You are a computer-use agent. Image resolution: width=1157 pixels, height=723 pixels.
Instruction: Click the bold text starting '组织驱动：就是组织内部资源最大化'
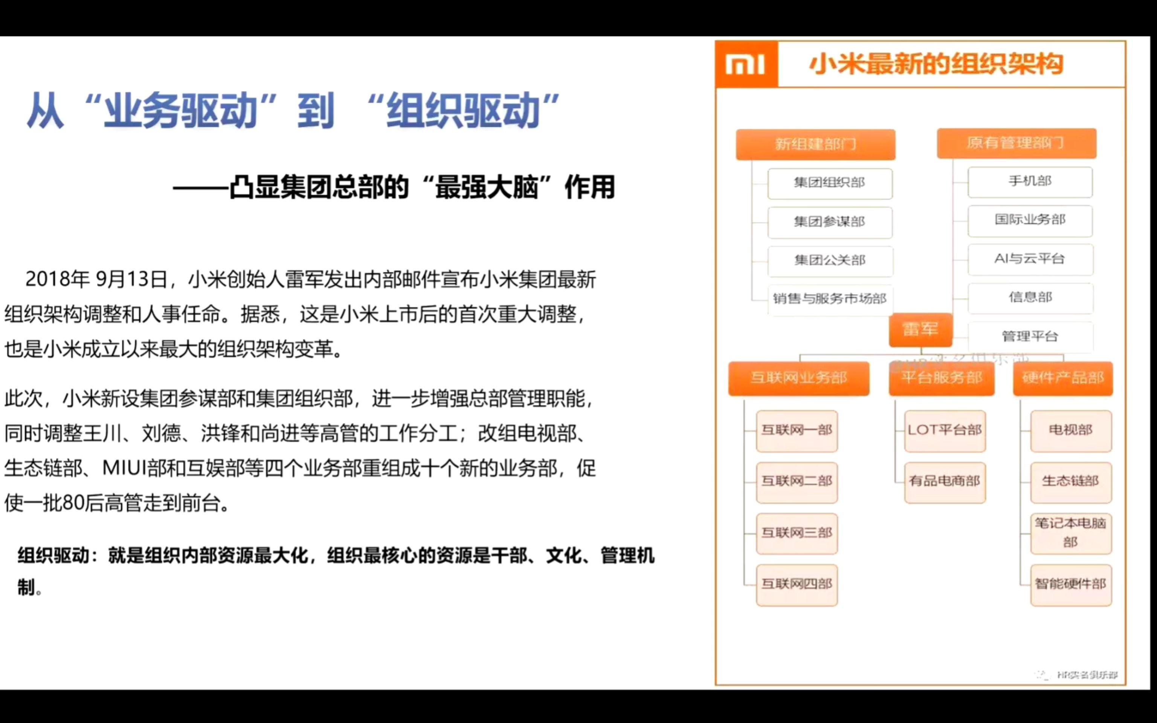[x=336, y=571]
